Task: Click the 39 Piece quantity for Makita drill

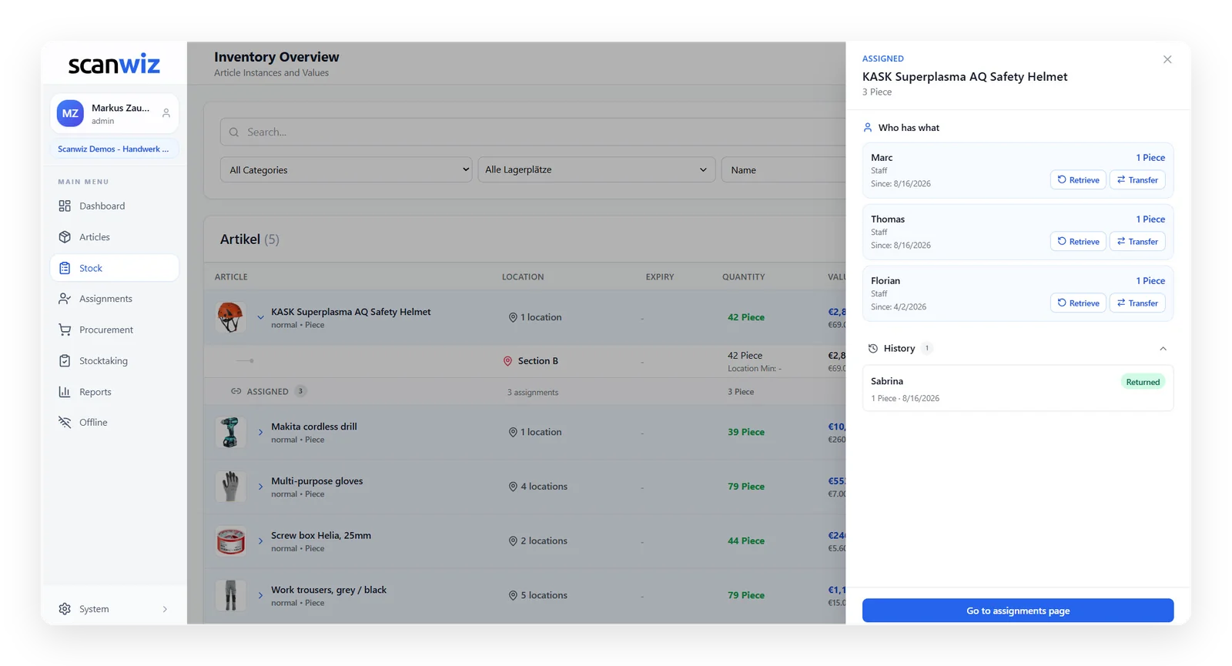Action: (x=746, y=432)
